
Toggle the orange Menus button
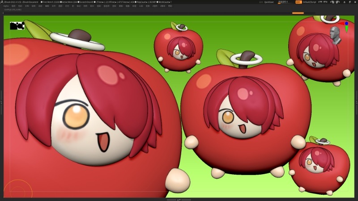point(298,2)
